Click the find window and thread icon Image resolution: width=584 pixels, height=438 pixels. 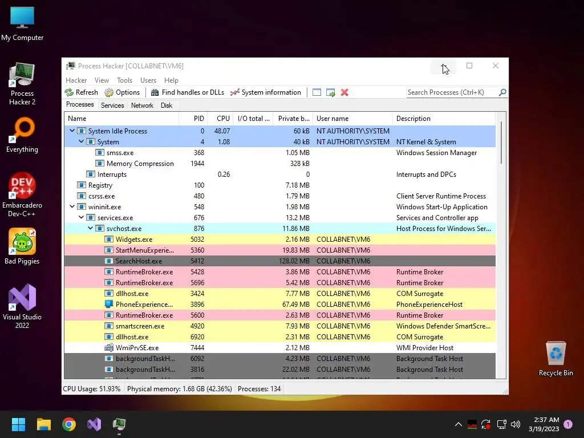[x=330, y=92]
